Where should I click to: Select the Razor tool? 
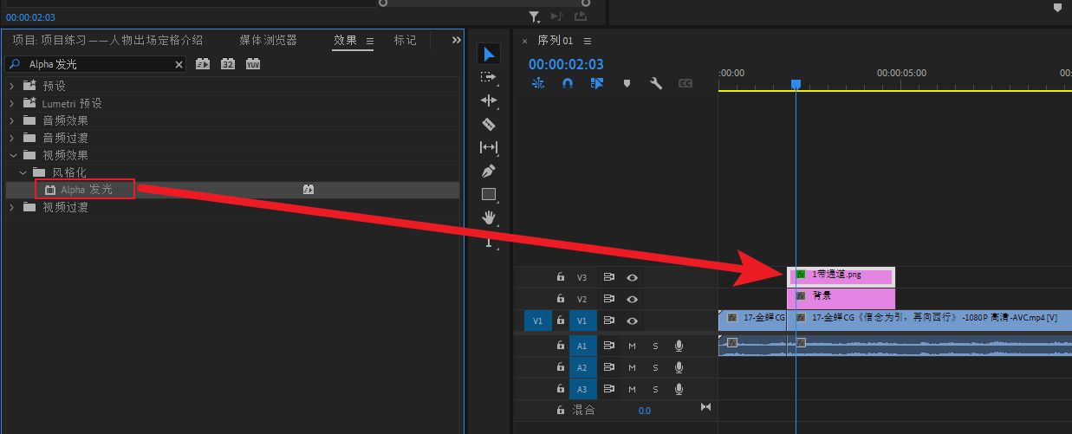[489, 124]
